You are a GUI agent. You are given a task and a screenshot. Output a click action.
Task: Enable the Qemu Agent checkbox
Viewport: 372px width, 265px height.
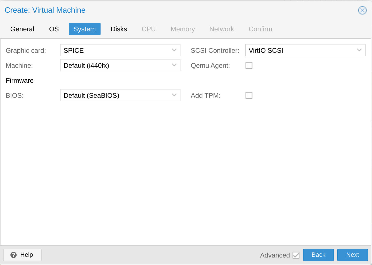click(x=249, y=65)
